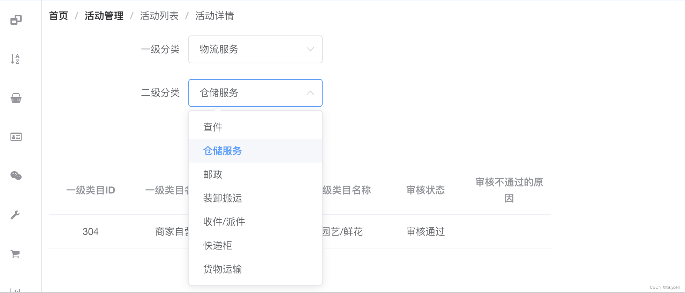This screenshot has height=293, width=685.
Task: Pick 装卸搬运 in the dropdown list
Action: pyautogui.click(x=255, y=198)
